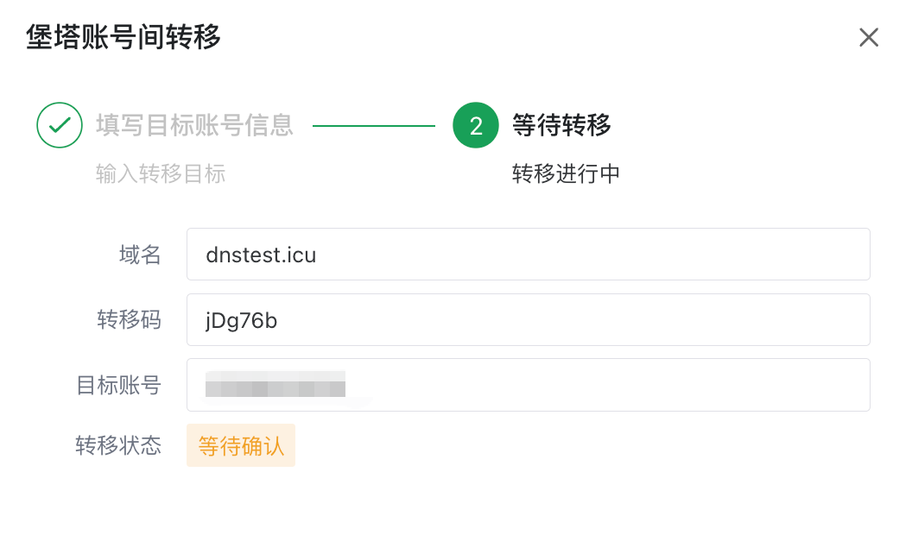Image resolution: width=912 pixels, height=535 pixels.
Task: Click the green progress connector line
Action: [376, 125]
